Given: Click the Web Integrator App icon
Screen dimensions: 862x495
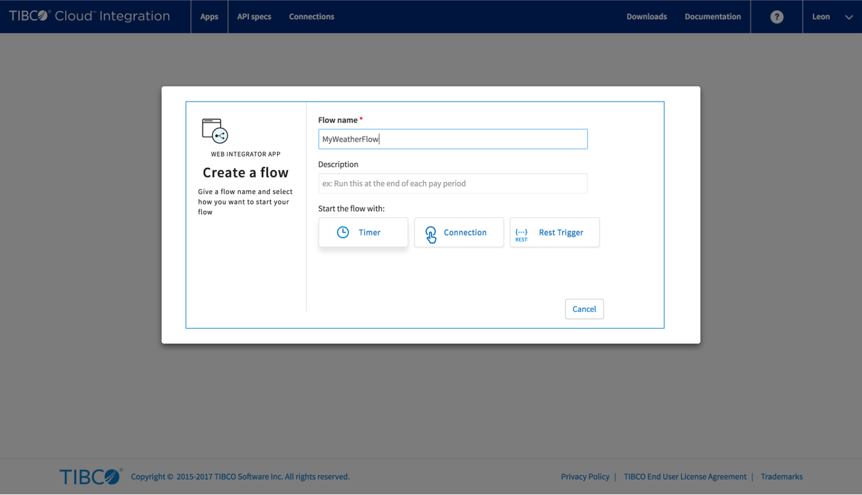Looking at the screenshot, I should [215, 131].
